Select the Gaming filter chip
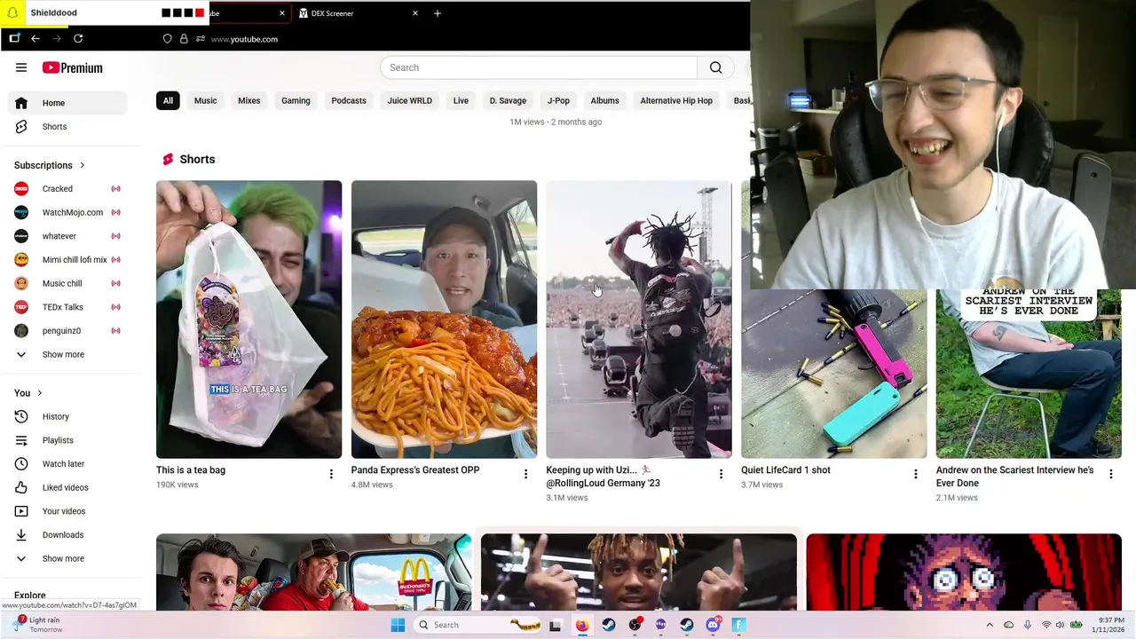Viewport: 1136px width, 639px height. [296, 100]
